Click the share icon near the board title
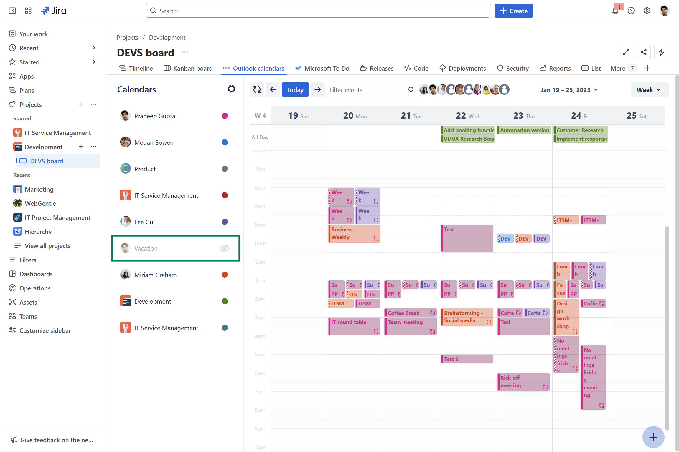 pyautogui.click(x=644, y=52)
